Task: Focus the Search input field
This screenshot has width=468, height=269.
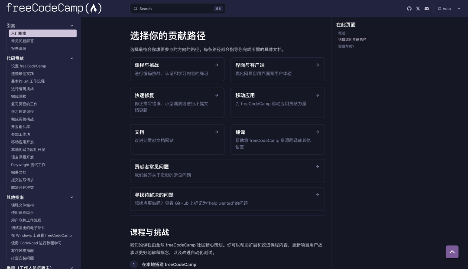Action: point(178,9)
